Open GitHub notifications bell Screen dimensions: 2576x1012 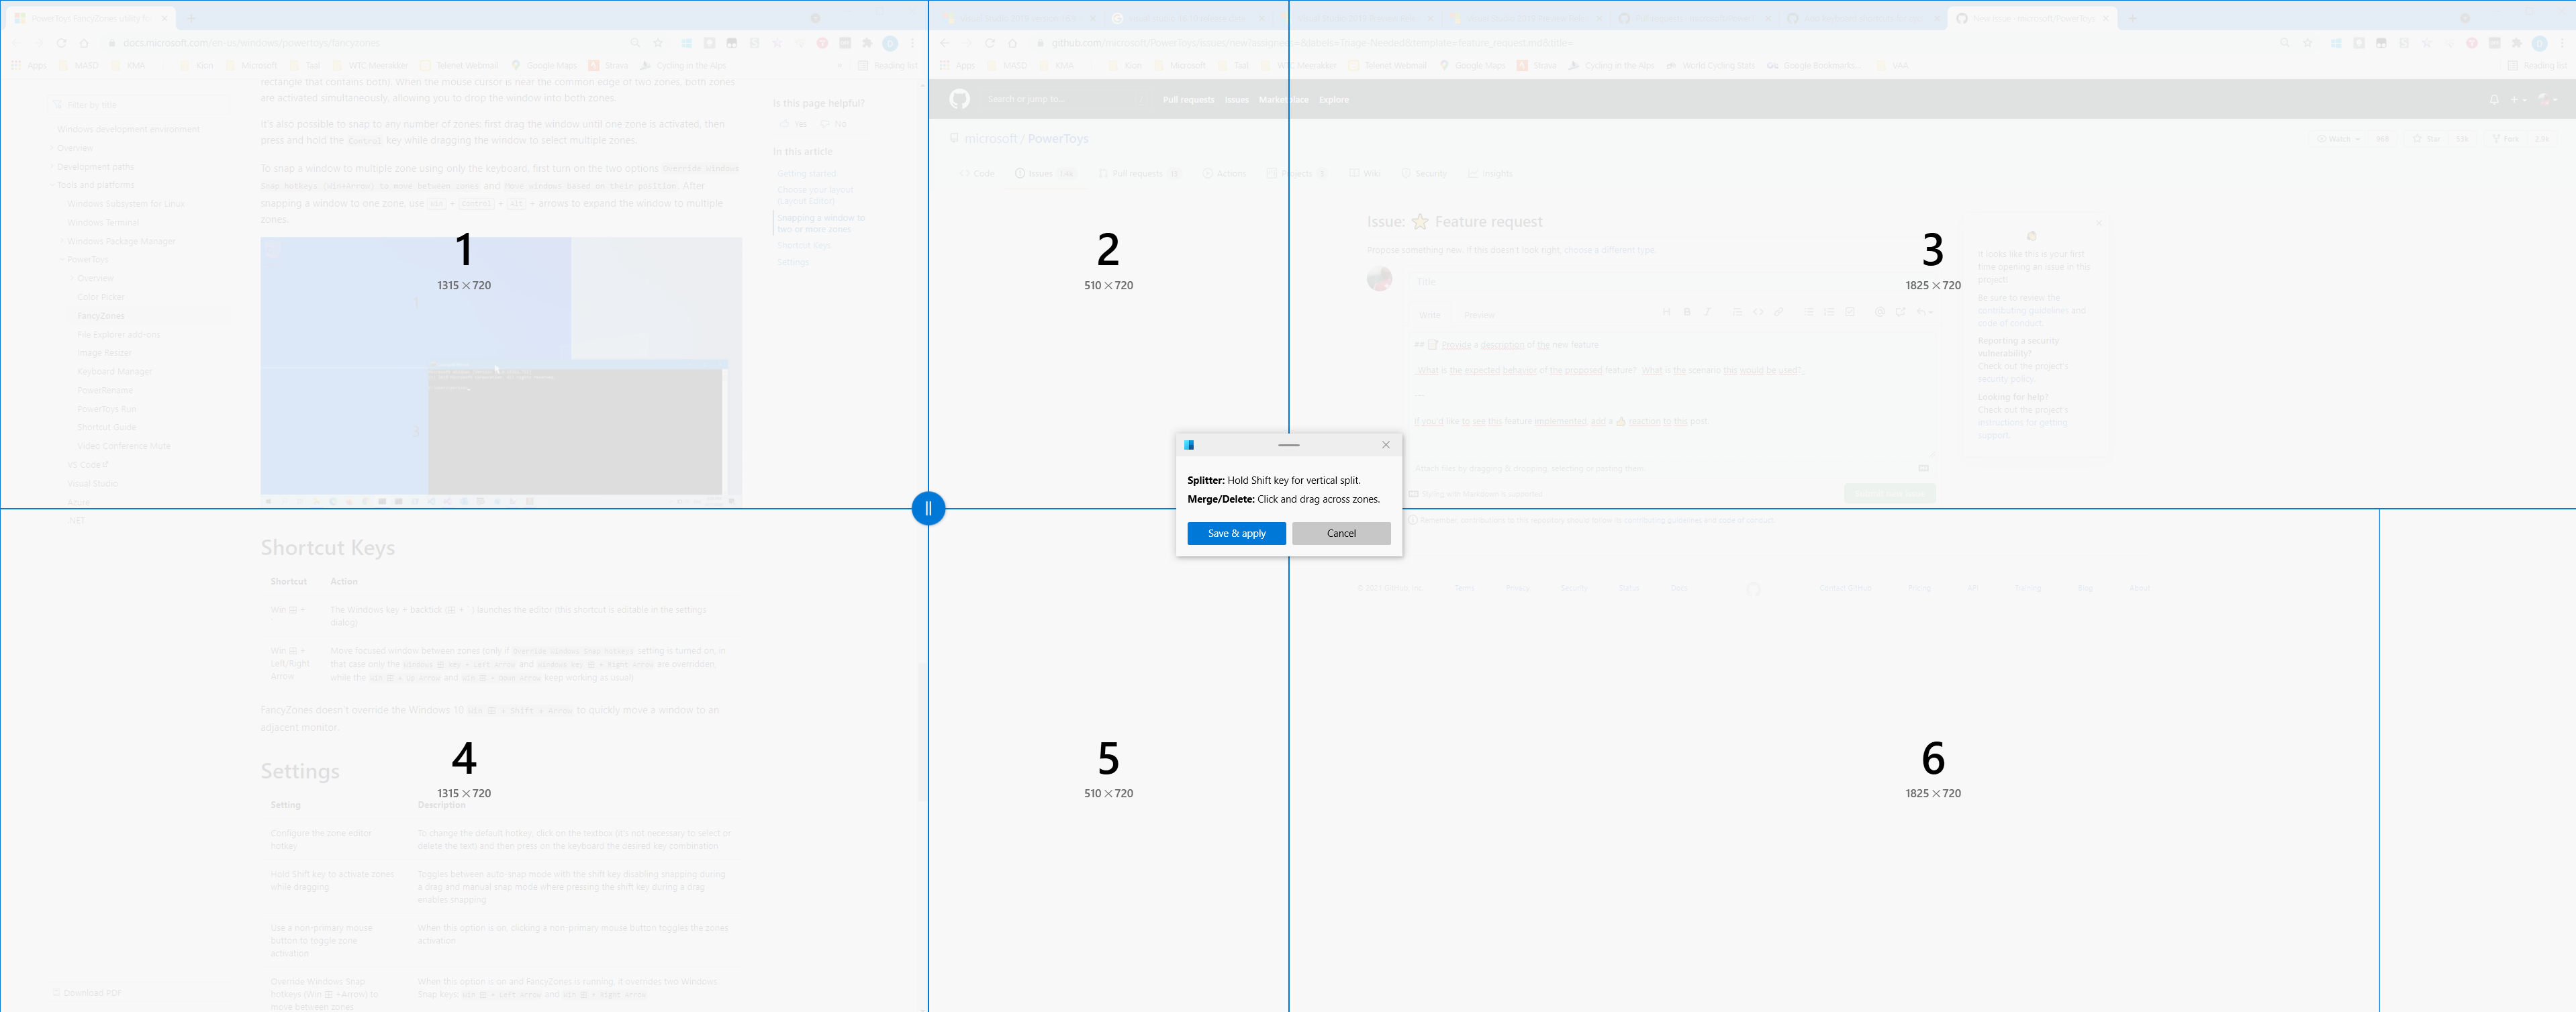[x=2494, y=99]
